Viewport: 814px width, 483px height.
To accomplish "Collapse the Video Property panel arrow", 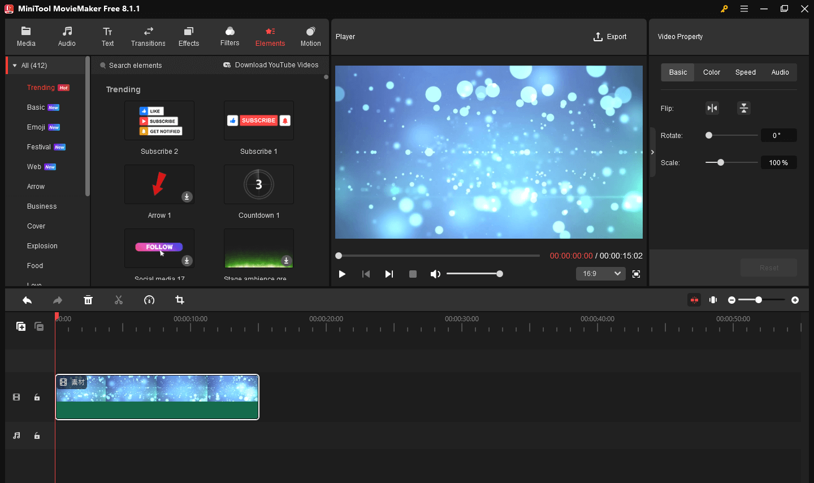I will 652,152.
